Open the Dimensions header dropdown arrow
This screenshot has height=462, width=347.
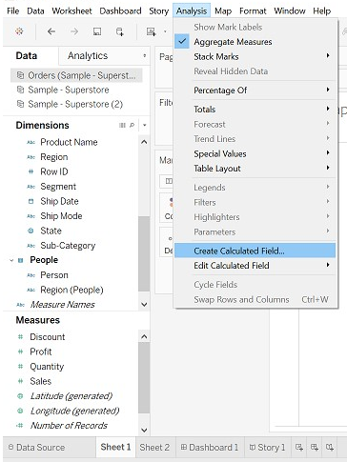click(x=145, y=126)
